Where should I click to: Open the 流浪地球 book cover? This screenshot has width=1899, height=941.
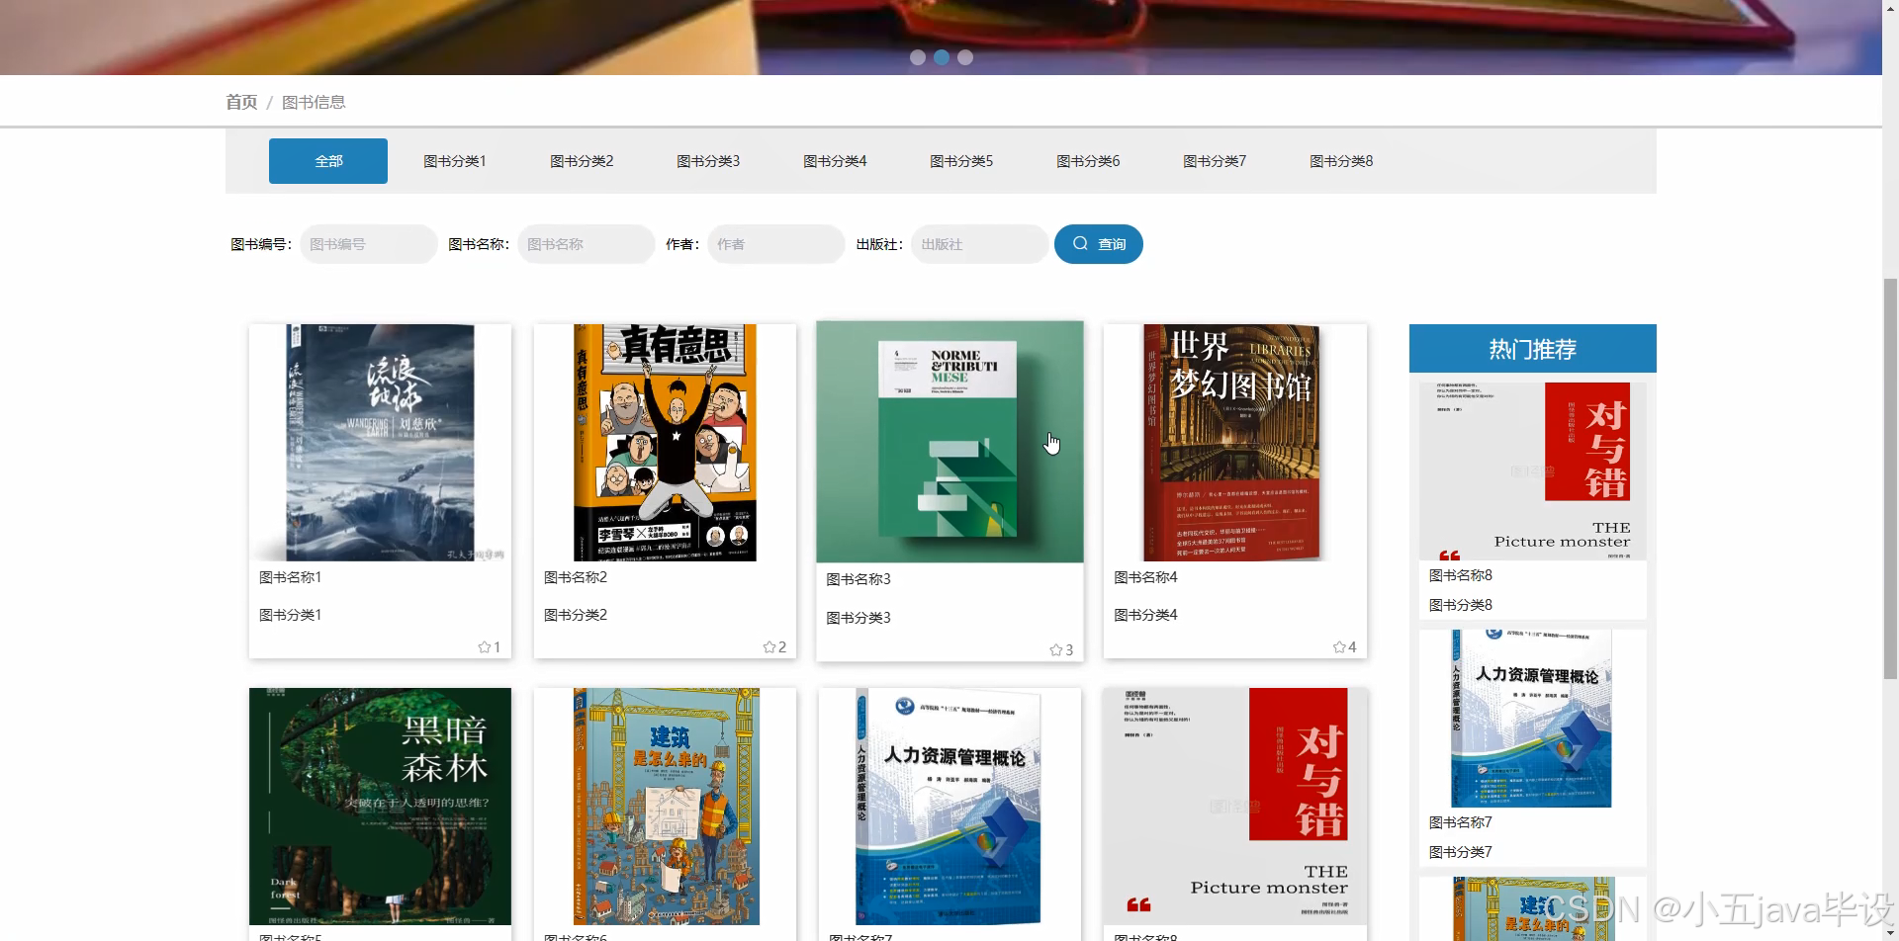coord(380,443)
